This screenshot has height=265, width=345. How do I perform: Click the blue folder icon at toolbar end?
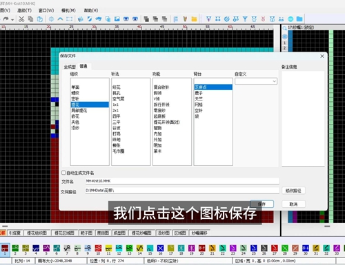click(299, 19)
